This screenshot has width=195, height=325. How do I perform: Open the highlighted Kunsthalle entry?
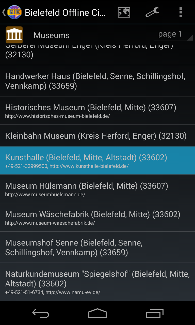tap(97, 160)
